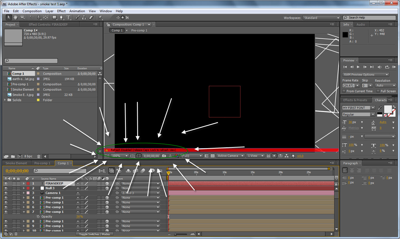Open the Workspace Standard dropdown
This screenshot has height=239, width=400.
(321, 18)
